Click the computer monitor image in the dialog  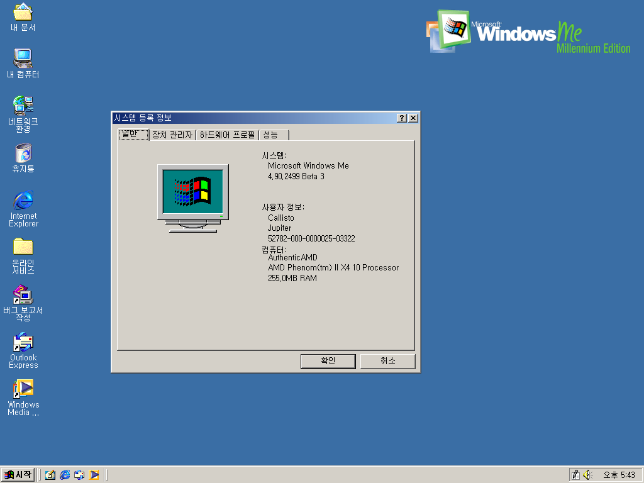(193, 198)
